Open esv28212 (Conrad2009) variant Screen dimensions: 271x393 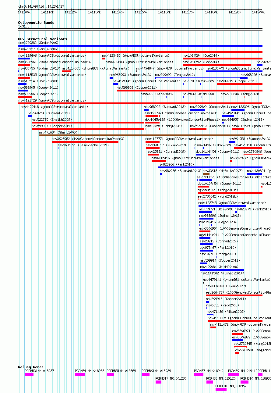point(218,241)
